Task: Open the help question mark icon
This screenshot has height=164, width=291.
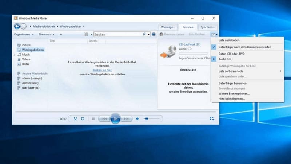Action: tap(154, 34)
